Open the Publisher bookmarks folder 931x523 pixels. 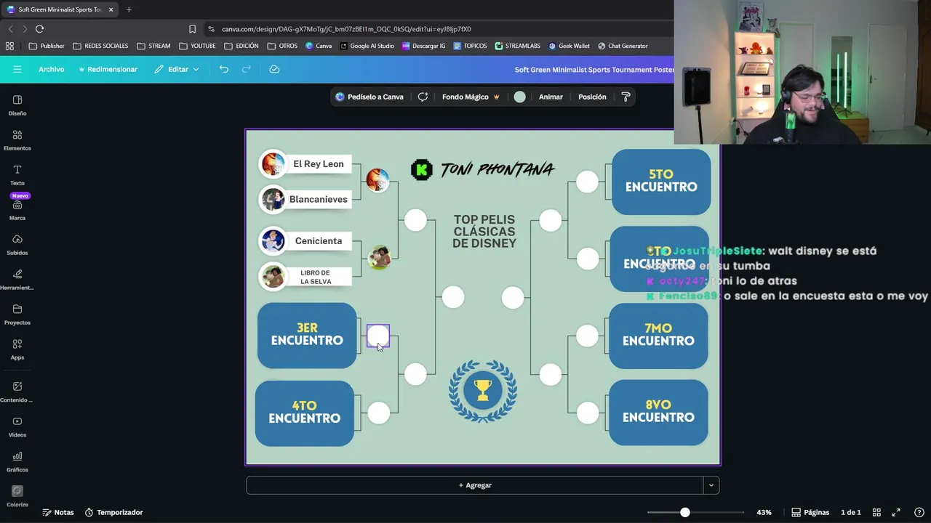(x=47, y=46)
